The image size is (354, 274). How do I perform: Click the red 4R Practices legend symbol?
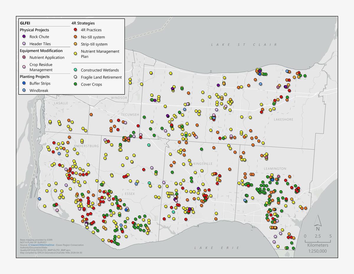click(x=76, y=30)
